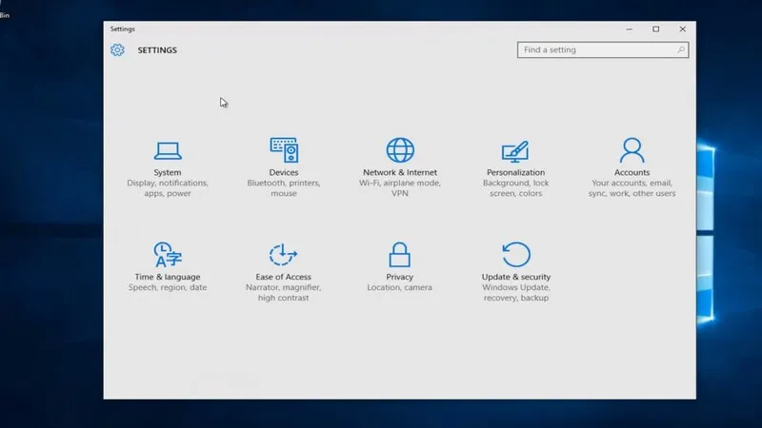Click the Ease of Access label
Screen dimensions: 762x428
click(283, 277)
